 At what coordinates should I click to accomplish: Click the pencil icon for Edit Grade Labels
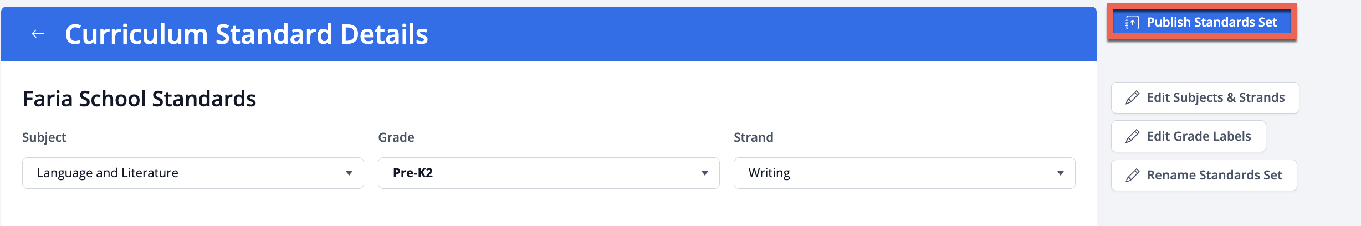pyautogui.click(x=1133, y=137)
